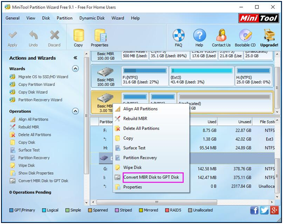Screen dimensions: 283x224
Task: Open the Twitter icon link
Action: click(x=264, y=210)
